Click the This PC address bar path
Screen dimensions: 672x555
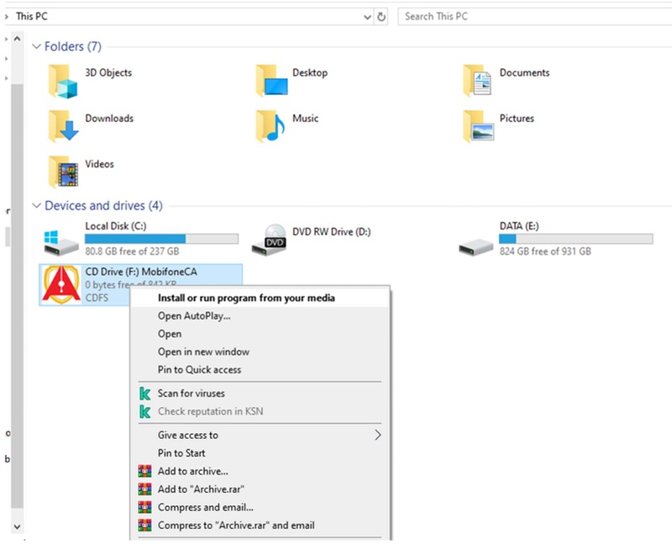(32, 16)
